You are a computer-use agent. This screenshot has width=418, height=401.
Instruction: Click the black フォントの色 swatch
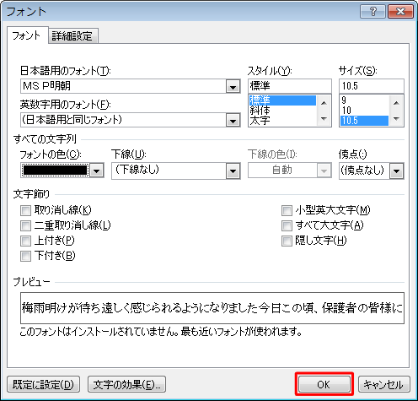55,171
